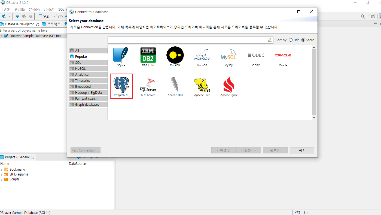Show the Analytical databases category
The width and height of the screenshot is (381, 215).
[x=88, y=75]
